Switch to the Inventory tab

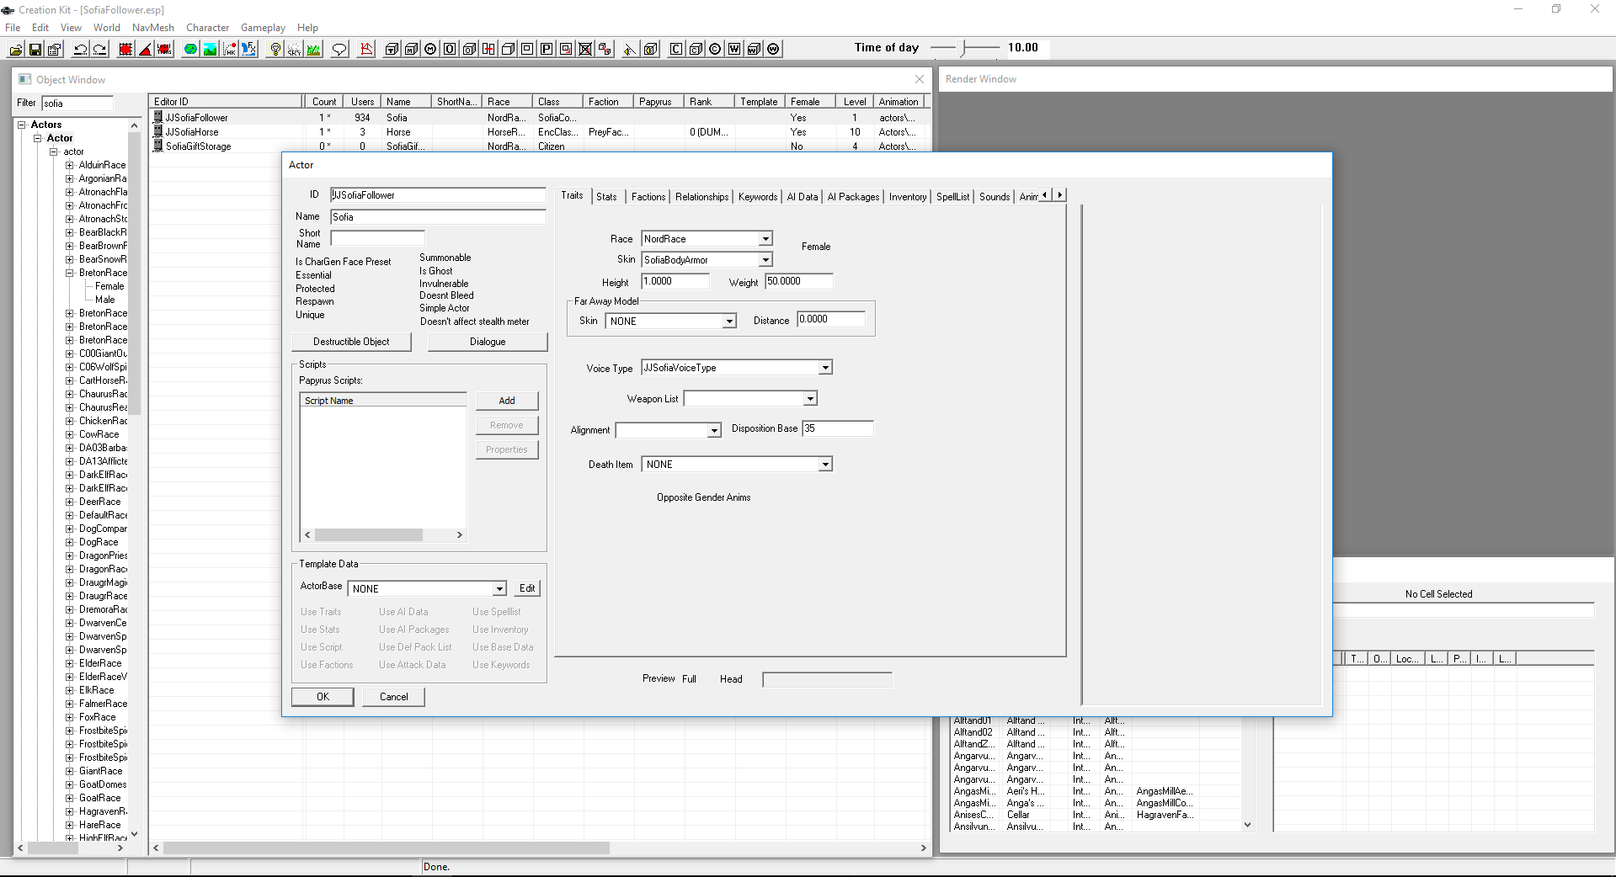click(908, 197)
